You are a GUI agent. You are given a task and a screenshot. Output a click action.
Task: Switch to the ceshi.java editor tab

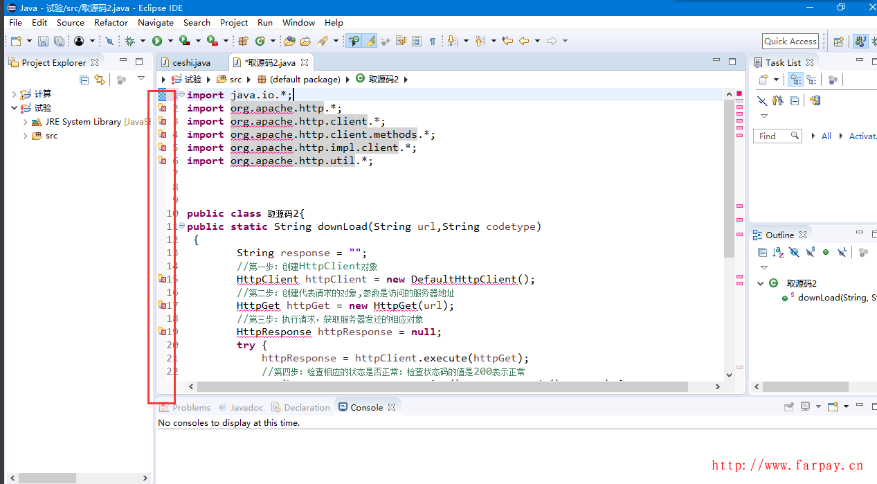(x=190, y=62)
